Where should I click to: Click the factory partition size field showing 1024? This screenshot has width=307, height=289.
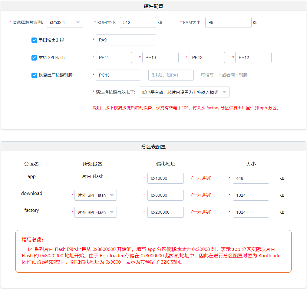[x=251, y=212]
